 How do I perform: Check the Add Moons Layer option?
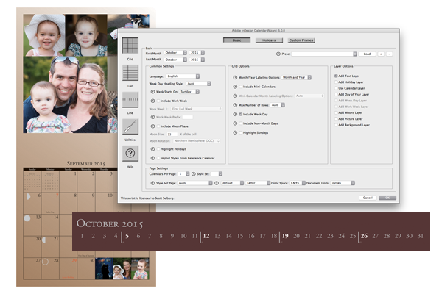(x=336, y=112)
